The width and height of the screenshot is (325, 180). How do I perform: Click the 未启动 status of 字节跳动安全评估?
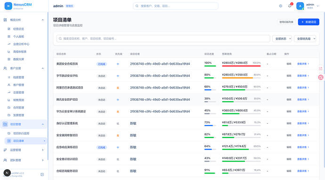point(102,76)
